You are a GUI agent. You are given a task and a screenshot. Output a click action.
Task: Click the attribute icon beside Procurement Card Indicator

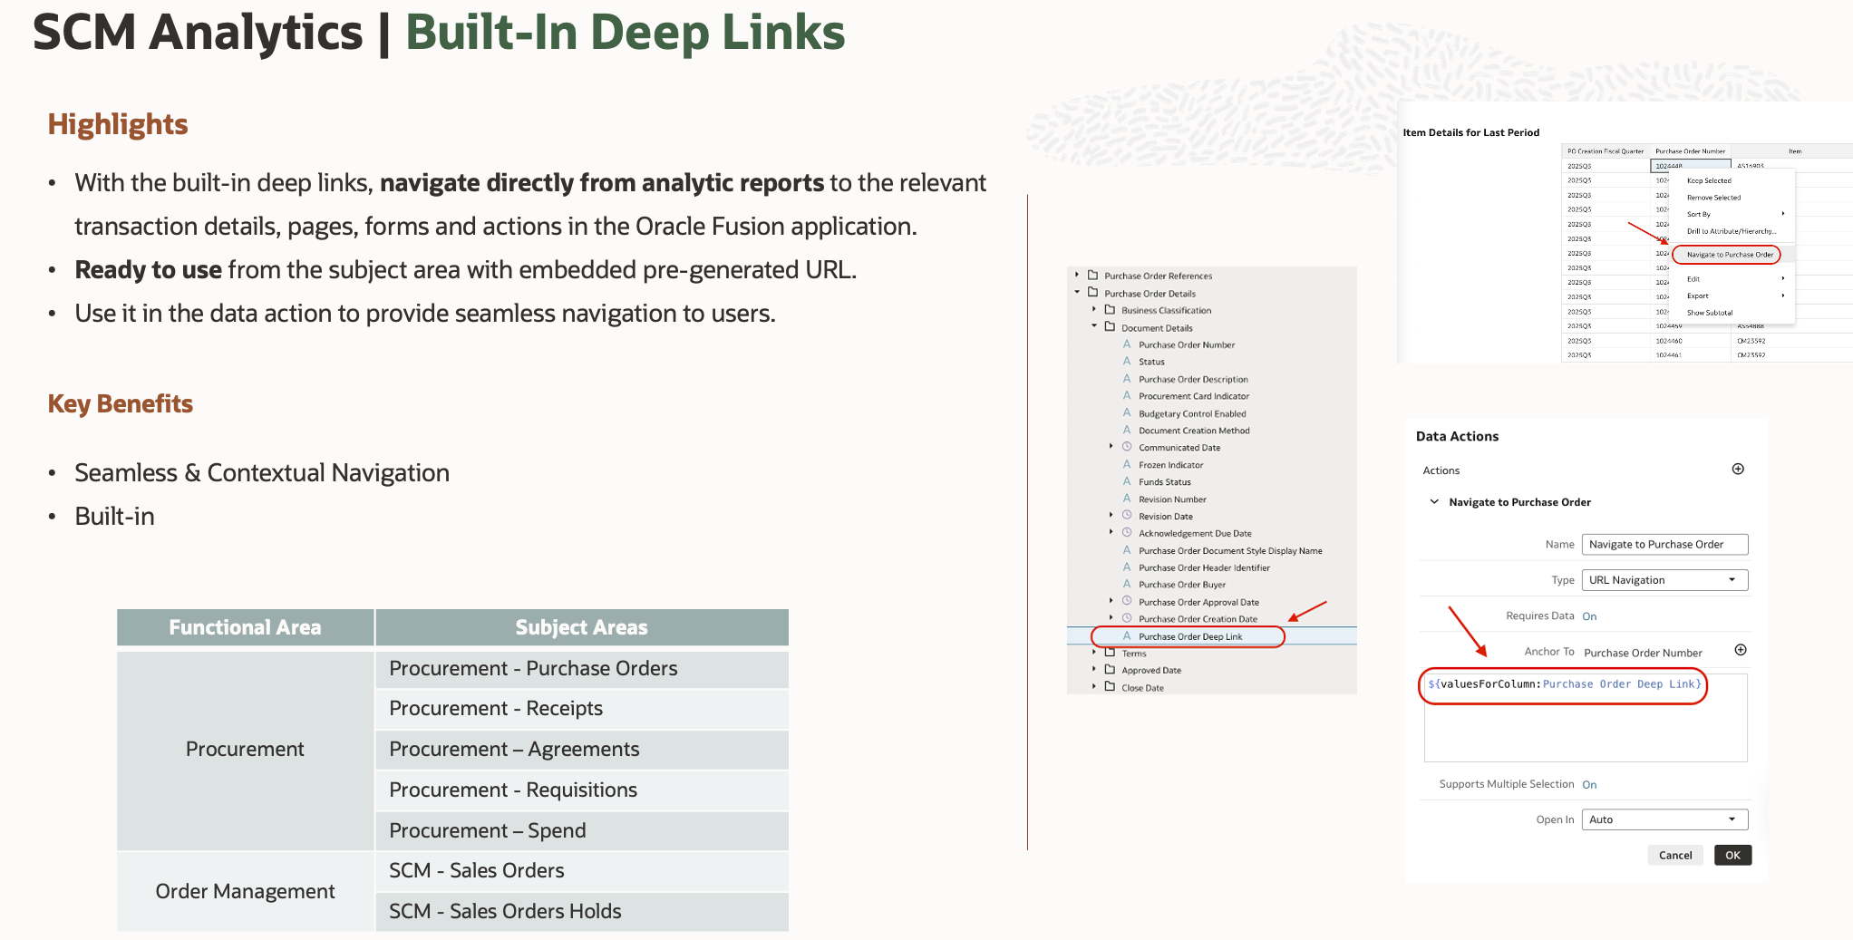(1127, 395)
